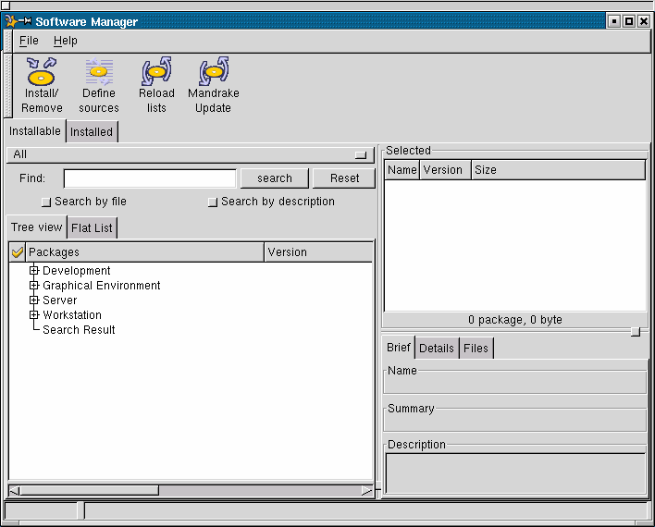Image resolution: width=655 pixels, height=527 pixels.
Task: Open the File menu
Action: click(x=29, y=41)
